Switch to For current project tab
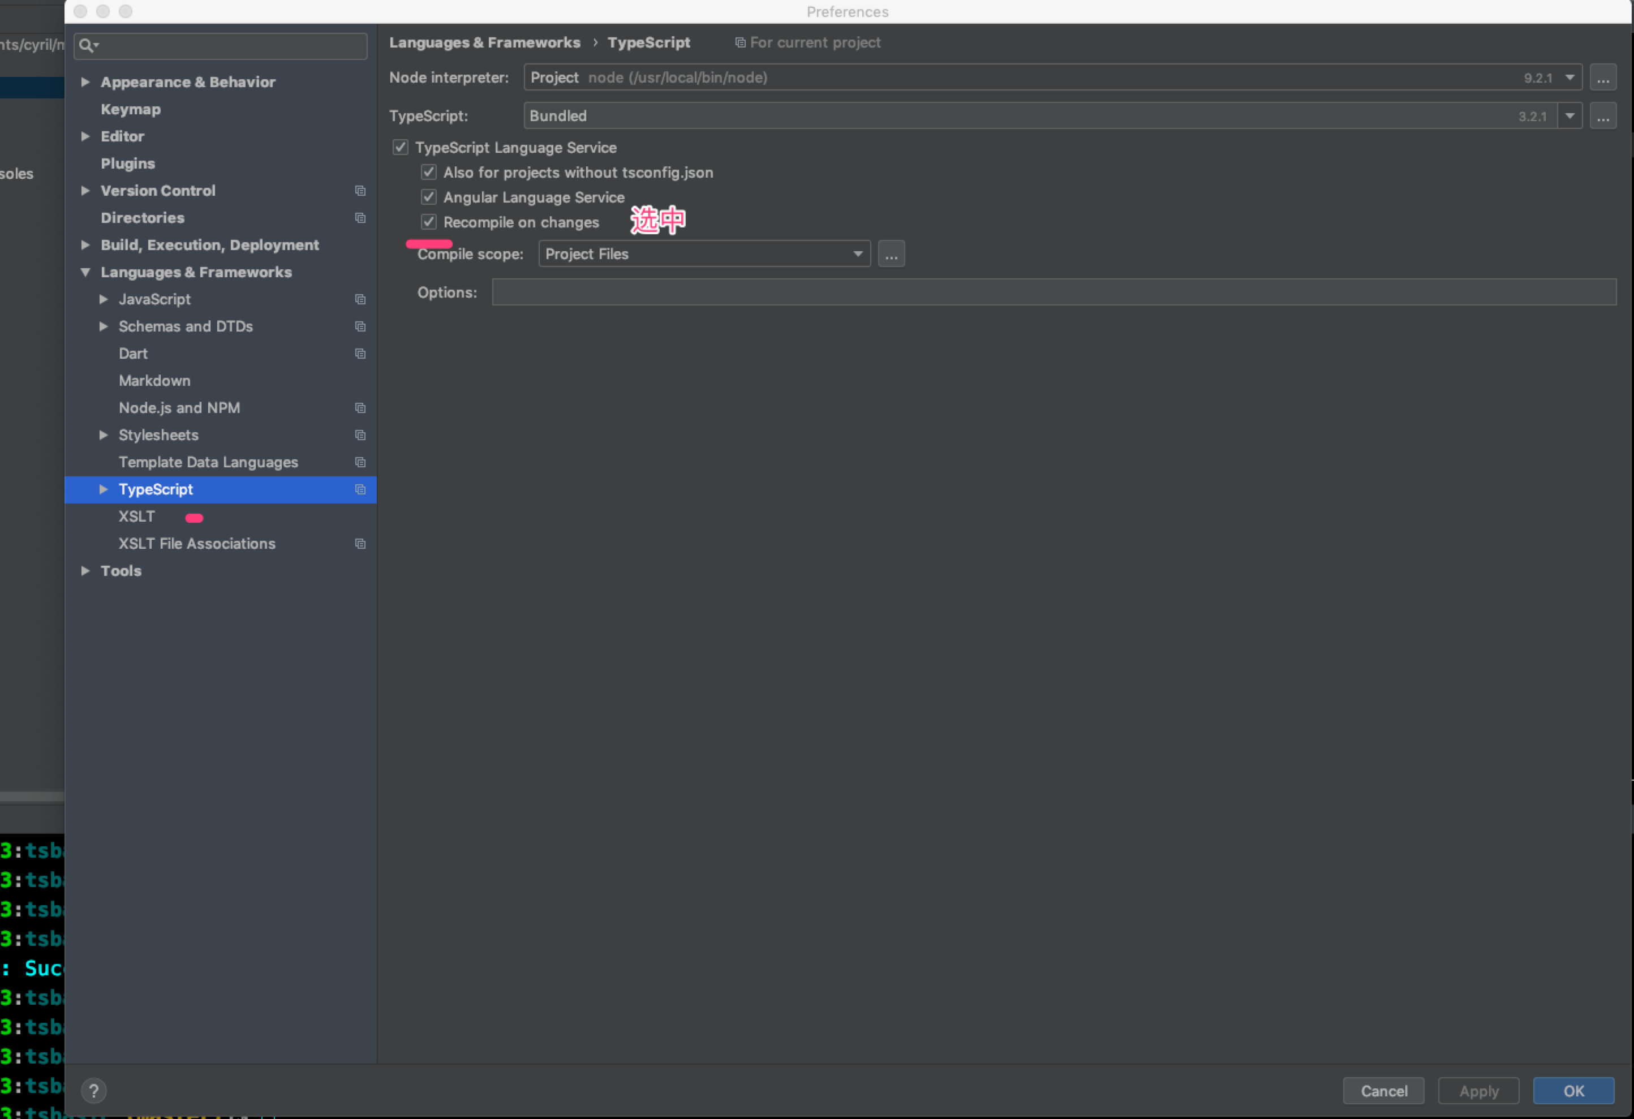This screenshot has height=1119, width=1634. pyautogui.click(x=807, y=42)
